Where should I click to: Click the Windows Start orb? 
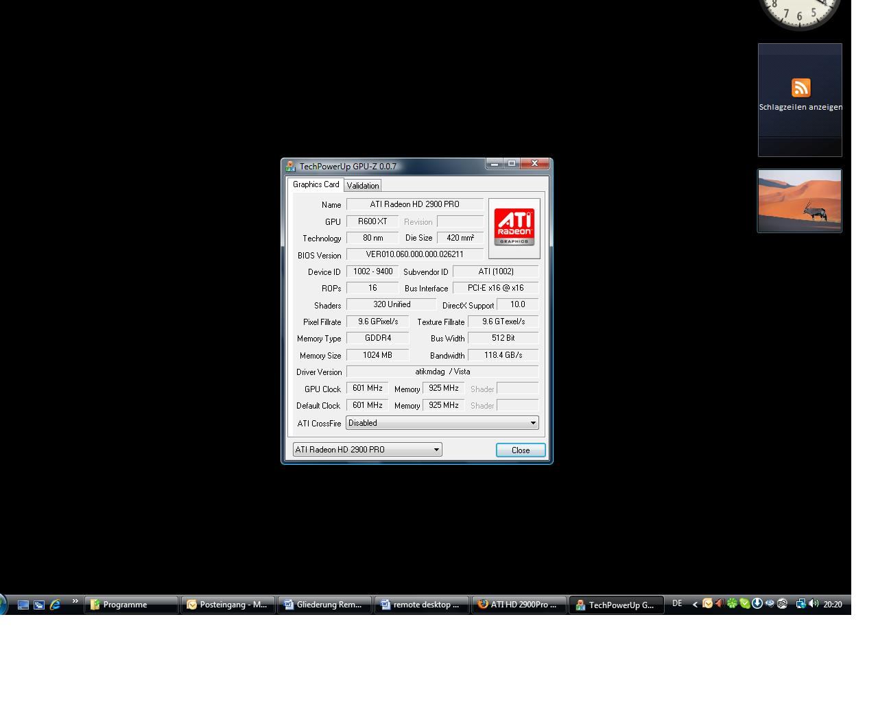coord(3,605)
